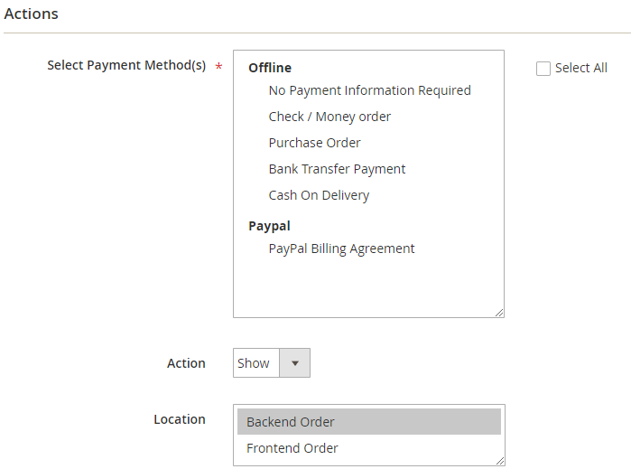Click the Actions section heading
The width and height of the screenshot is (631, 469).
click(x=32, y=14)
